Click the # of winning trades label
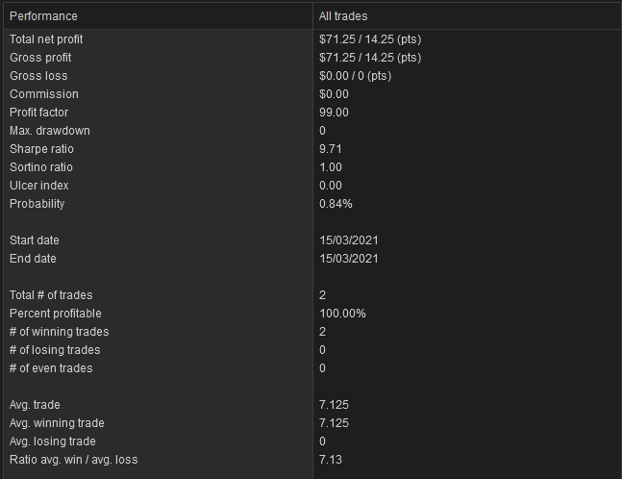 pos(59,332)
